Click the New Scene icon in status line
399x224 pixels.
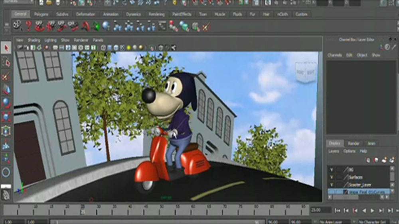[41, 3]
